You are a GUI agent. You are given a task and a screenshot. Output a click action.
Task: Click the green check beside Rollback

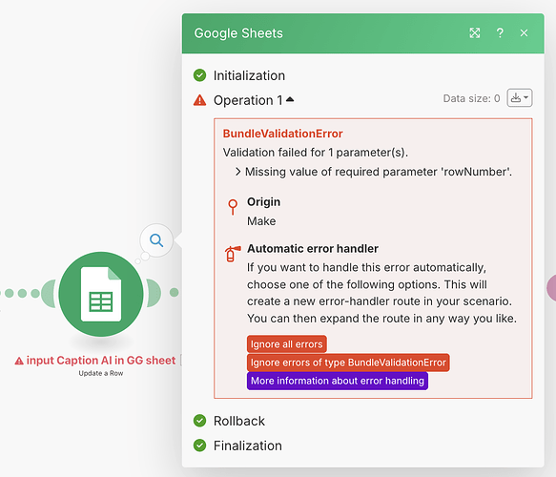pos(199,421)
